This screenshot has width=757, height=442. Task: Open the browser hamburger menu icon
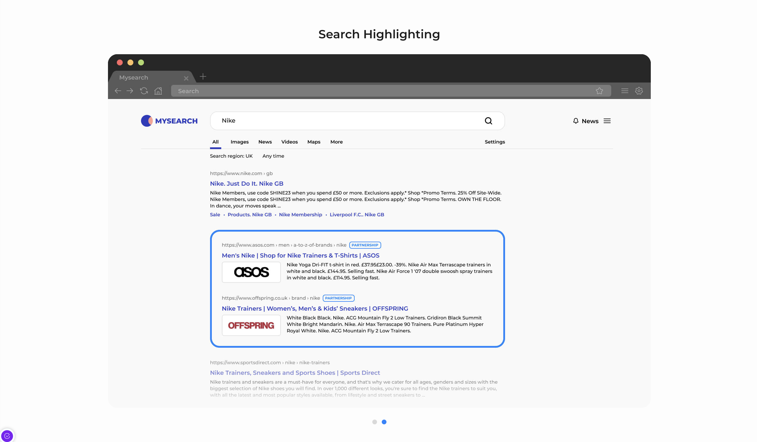coord(625,91)
